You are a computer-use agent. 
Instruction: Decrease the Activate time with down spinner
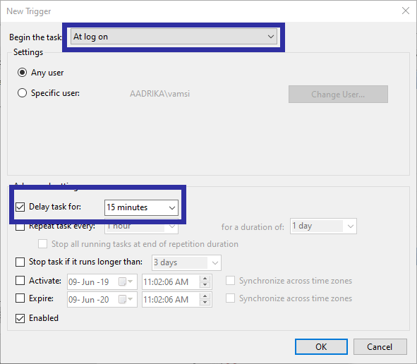coord(205,285)
